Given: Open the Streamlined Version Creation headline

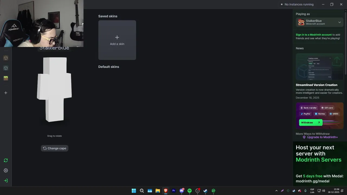Looking at the screenshot, I should [317, 85].
